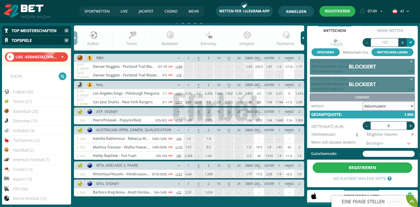Click the Austrian flag icon
Viewport: 420px width, 207px height.
coord(395,11)
